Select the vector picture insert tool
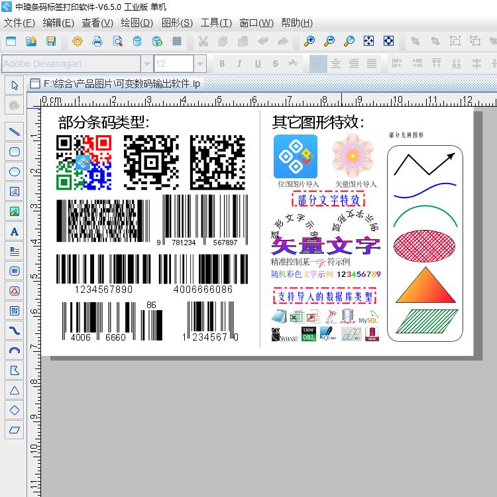This screenshot has height=497, width=497. click(15, 211)
